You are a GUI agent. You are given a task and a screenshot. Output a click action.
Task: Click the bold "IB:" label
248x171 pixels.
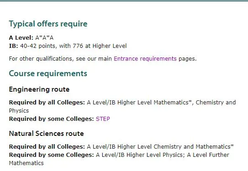point(13,46)
